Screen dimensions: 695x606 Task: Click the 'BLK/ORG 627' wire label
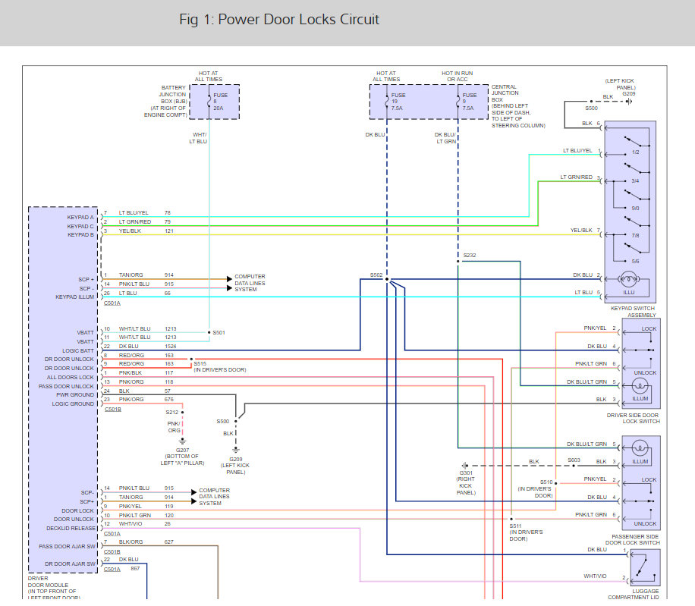click(x=146, y=542)
